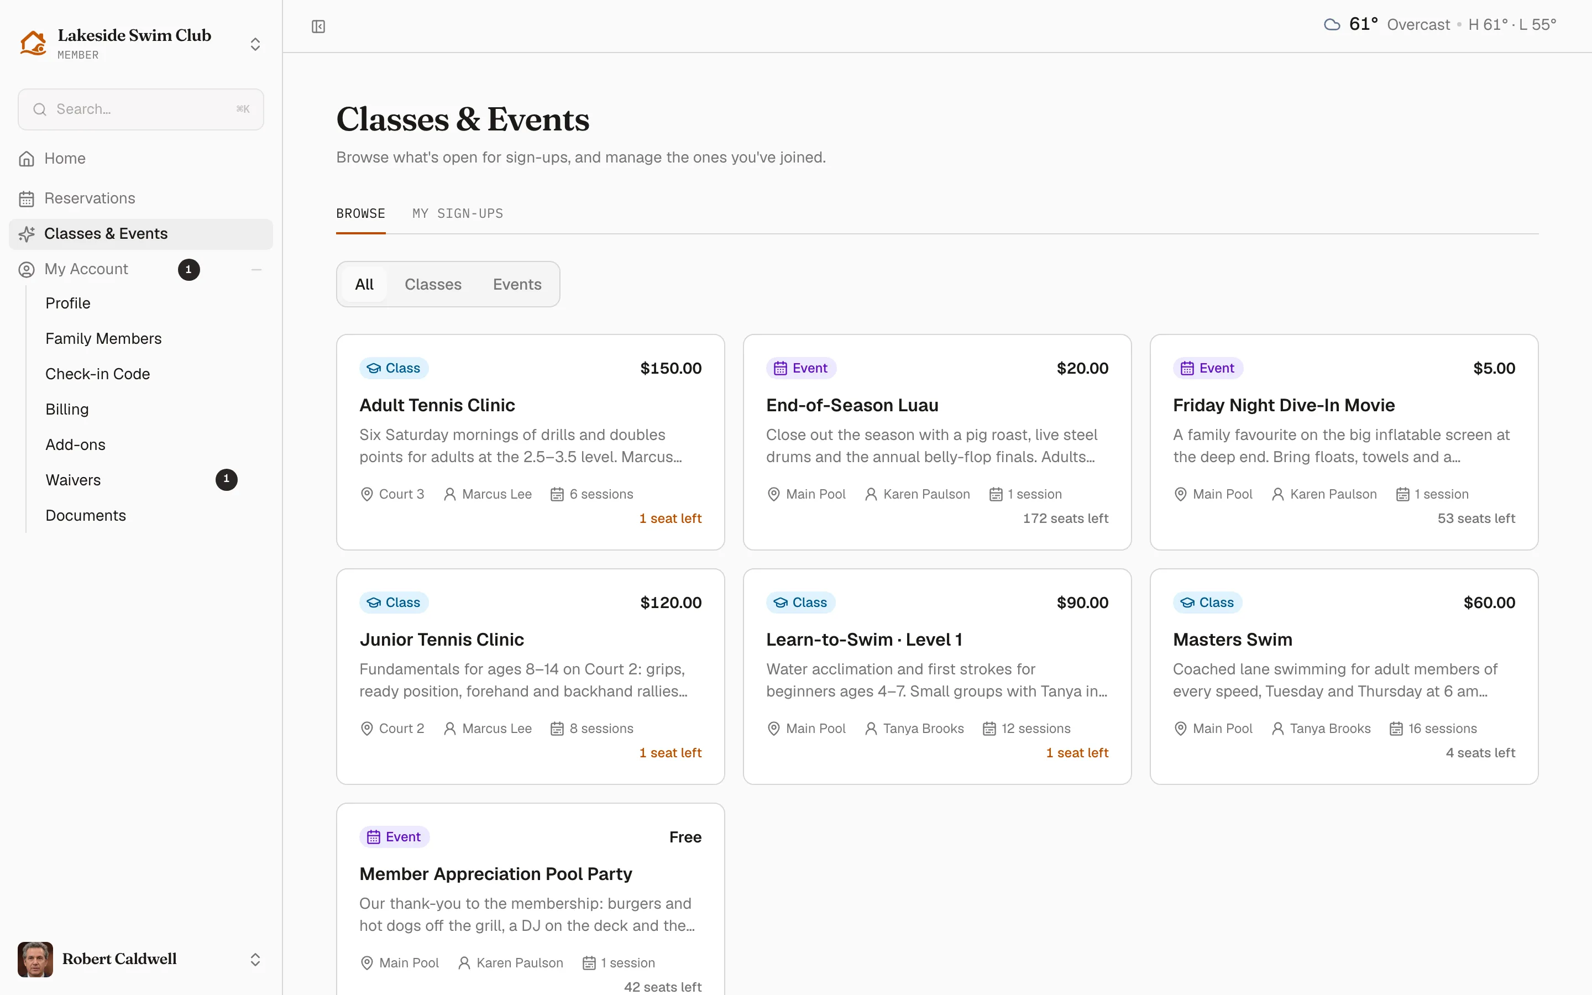Image resolution: width=1592 pixels, height=995 pixels.
Task: Open the Adult Tennis Clinic card title
Action: (437, 405)
